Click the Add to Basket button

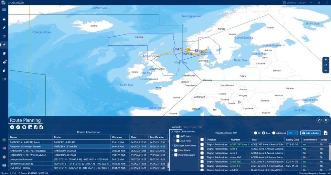click(311, 133)
